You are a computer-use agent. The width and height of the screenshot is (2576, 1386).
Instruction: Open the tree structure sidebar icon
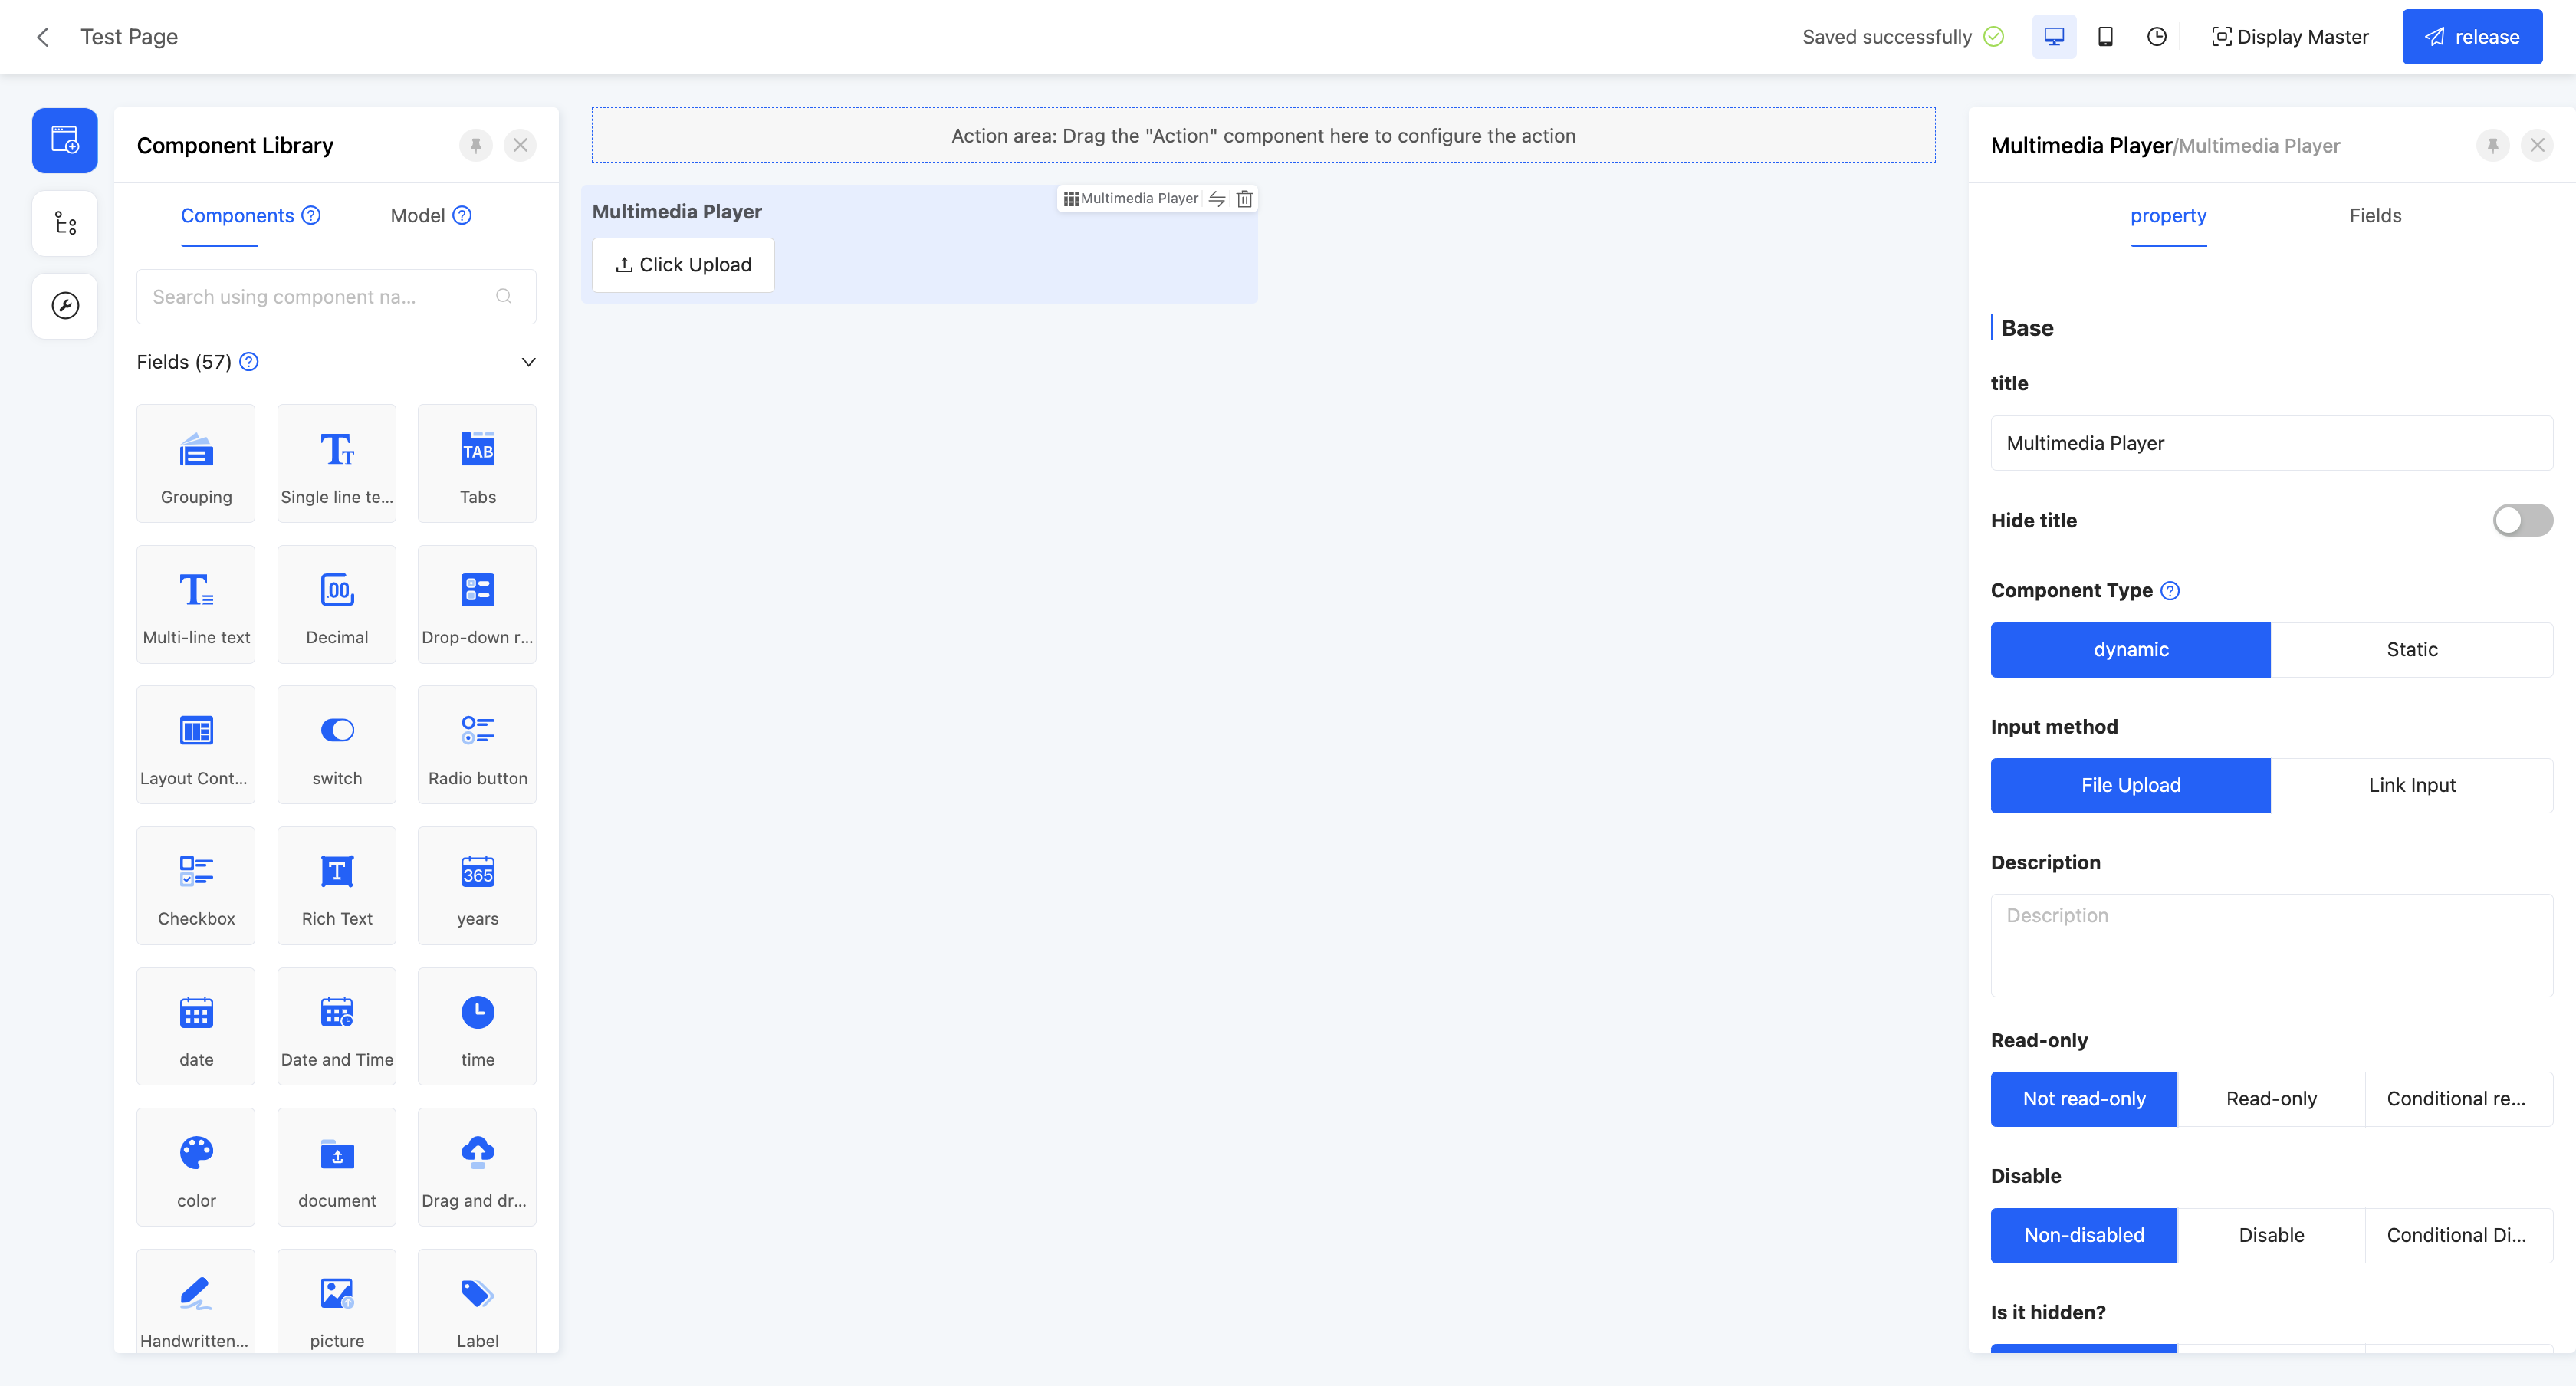[65, 223]
